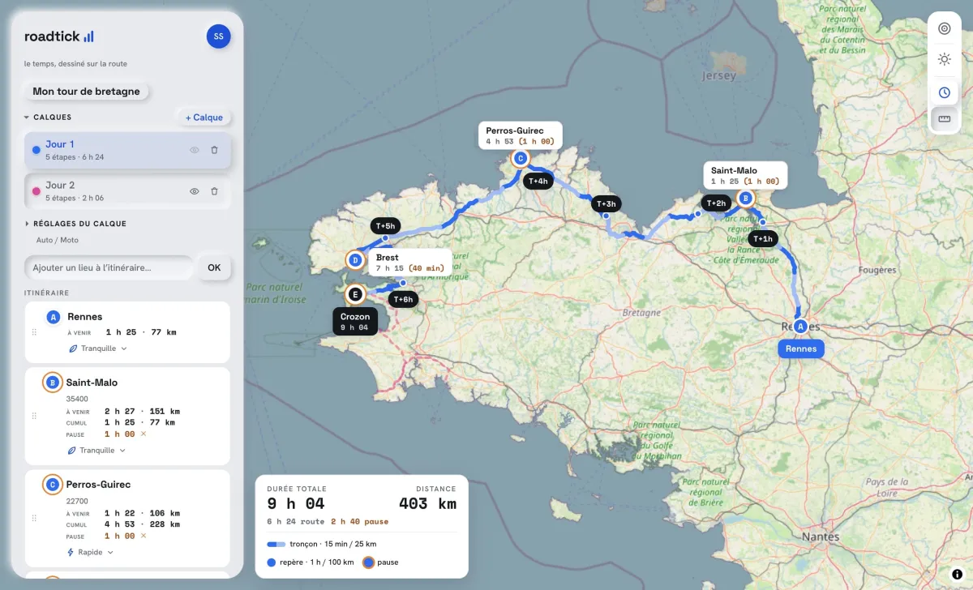Click the roadtick logo
This screenshot has width=973, height=590.
[x=59, y=36]
